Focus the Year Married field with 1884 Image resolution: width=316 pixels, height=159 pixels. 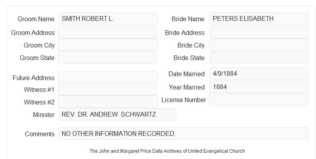coord(259,87)
